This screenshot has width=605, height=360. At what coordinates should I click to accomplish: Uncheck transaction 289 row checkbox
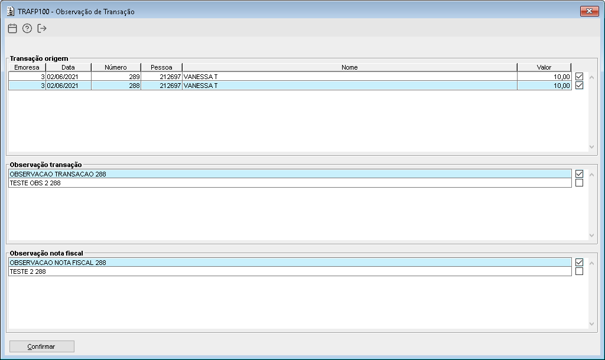(579, 76)
